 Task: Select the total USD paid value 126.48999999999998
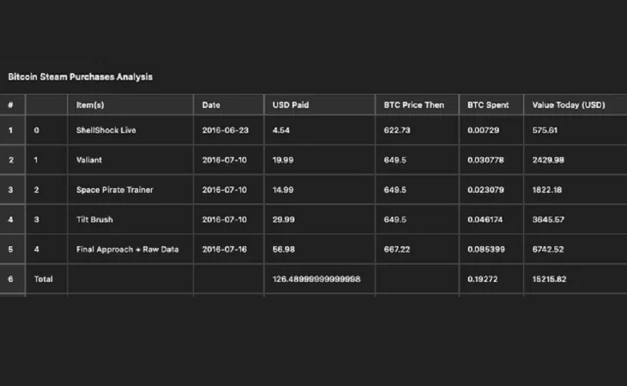(316, 279)
